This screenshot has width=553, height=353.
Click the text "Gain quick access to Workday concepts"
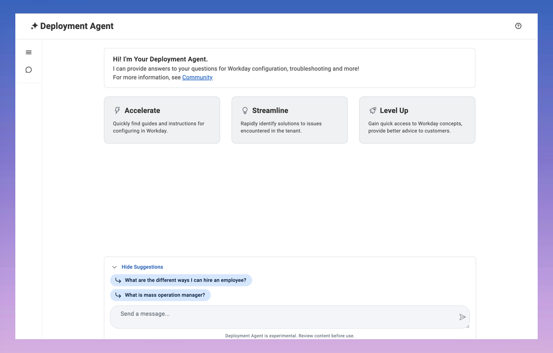coord(415,123)
